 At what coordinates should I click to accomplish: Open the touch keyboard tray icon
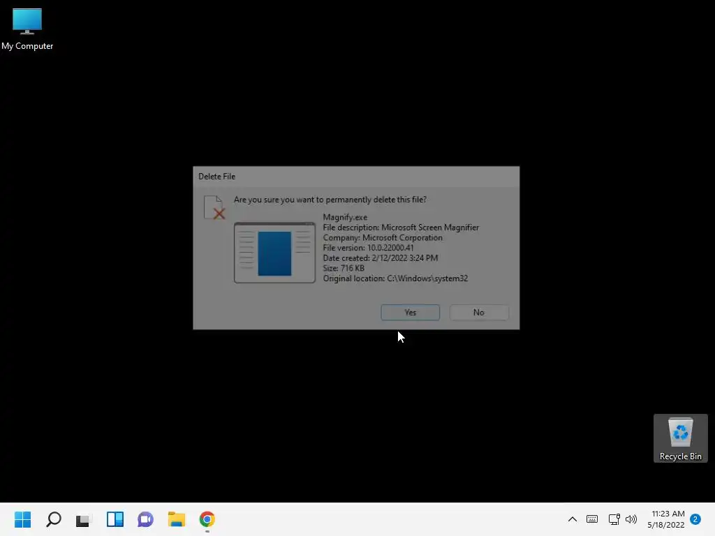click(592, 519)
